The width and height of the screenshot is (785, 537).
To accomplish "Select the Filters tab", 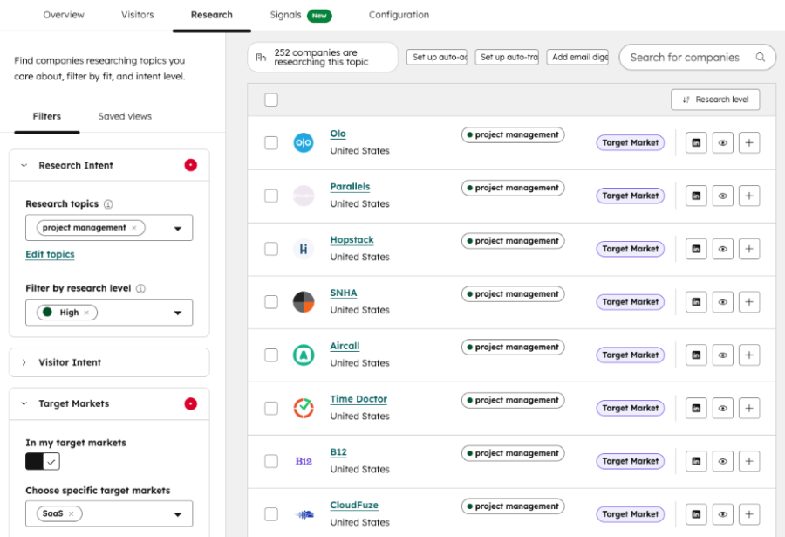I will click(46, 116).
